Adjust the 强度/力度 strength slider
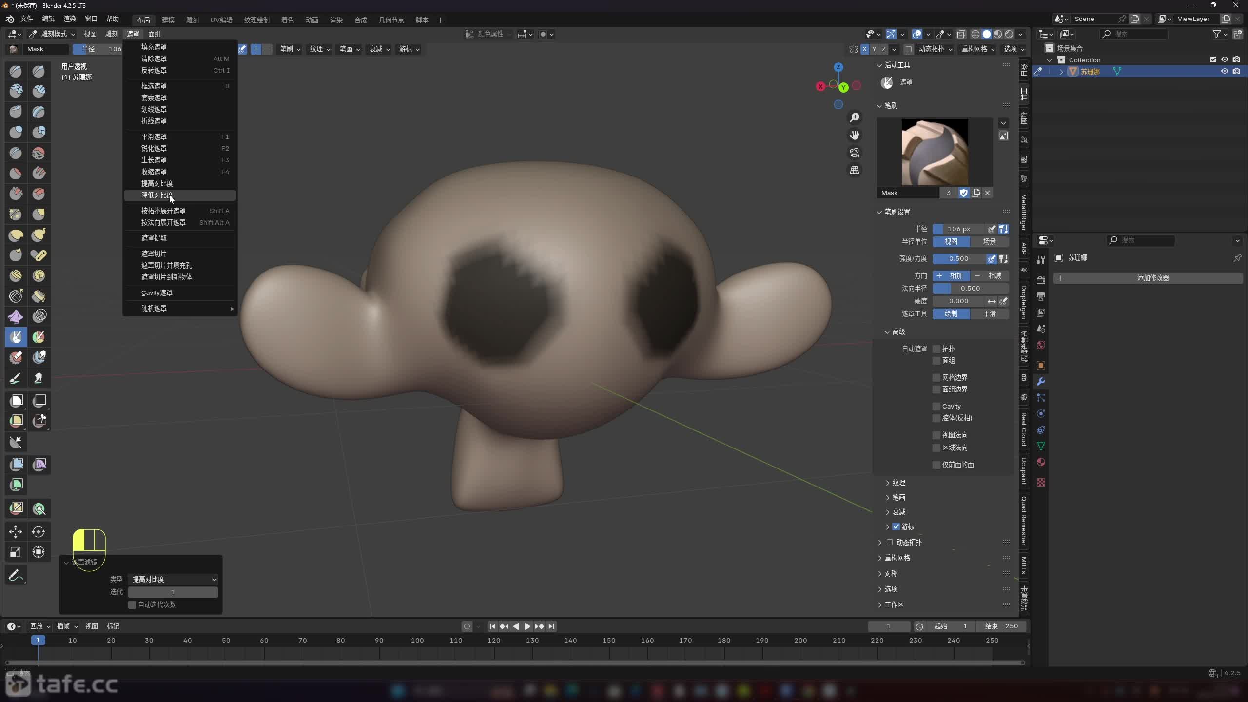This screenshot has width=1248, height=702. tap(958, 258)
